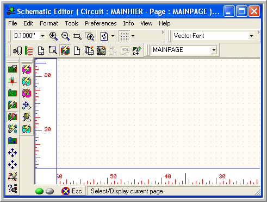Image resolution: width=267 pixels, height=202 pixels.
Task: Toggle the pressed lightning page icon in toolbar
Action: [65, 50]
